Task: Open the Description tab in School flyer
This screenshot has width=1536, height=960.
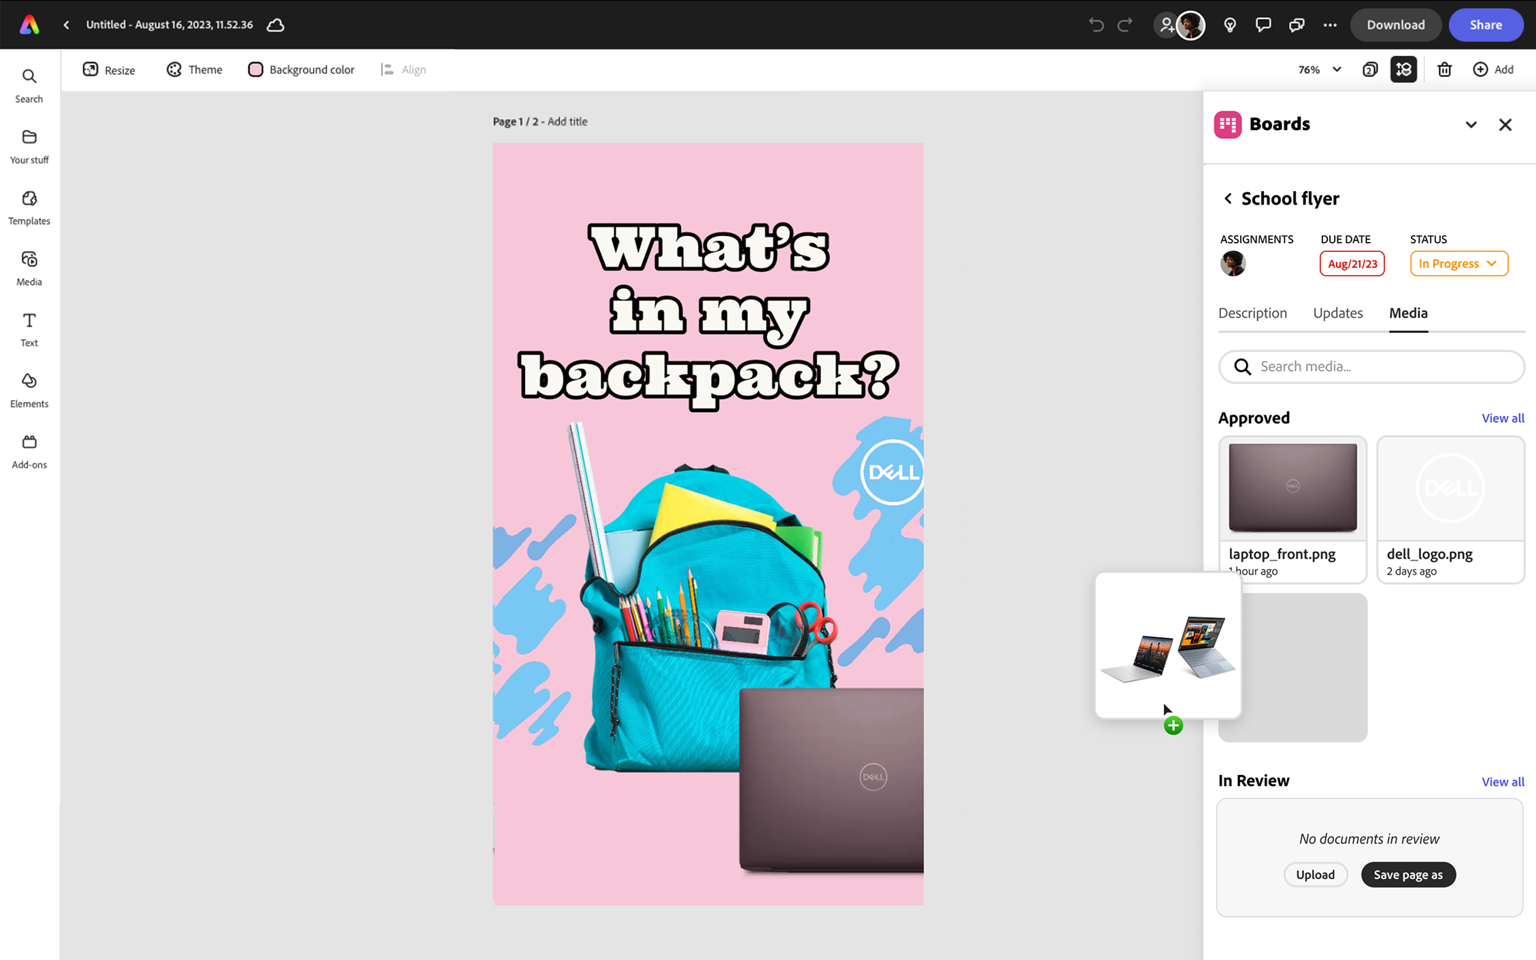Action: point(1252,313)
